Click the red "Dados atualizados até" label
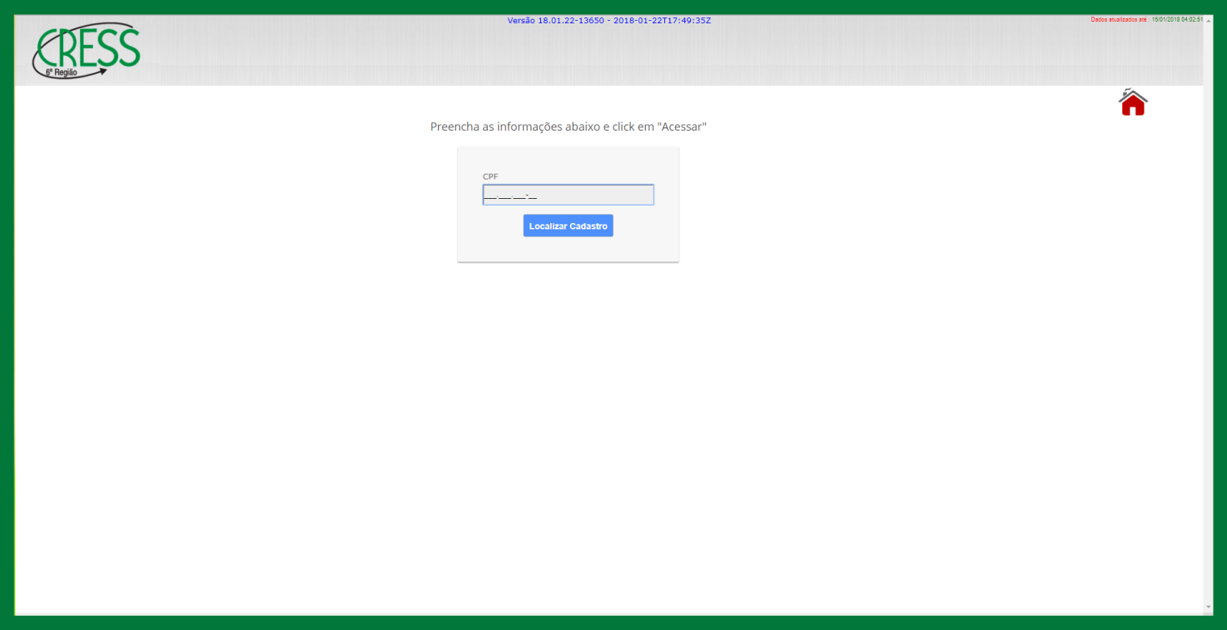This screenshot has height=630, width=1227. (1119, 19)
